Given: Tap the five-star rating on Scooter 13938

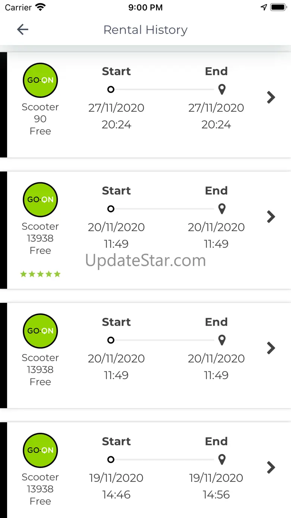Looking at the screenshot, I should (40, 274).
